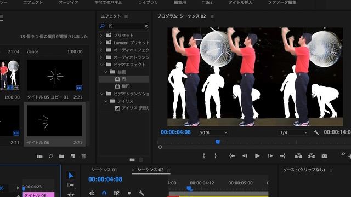
Task: Click the Effects search box containing 円
Action: [x=124, y=26]
